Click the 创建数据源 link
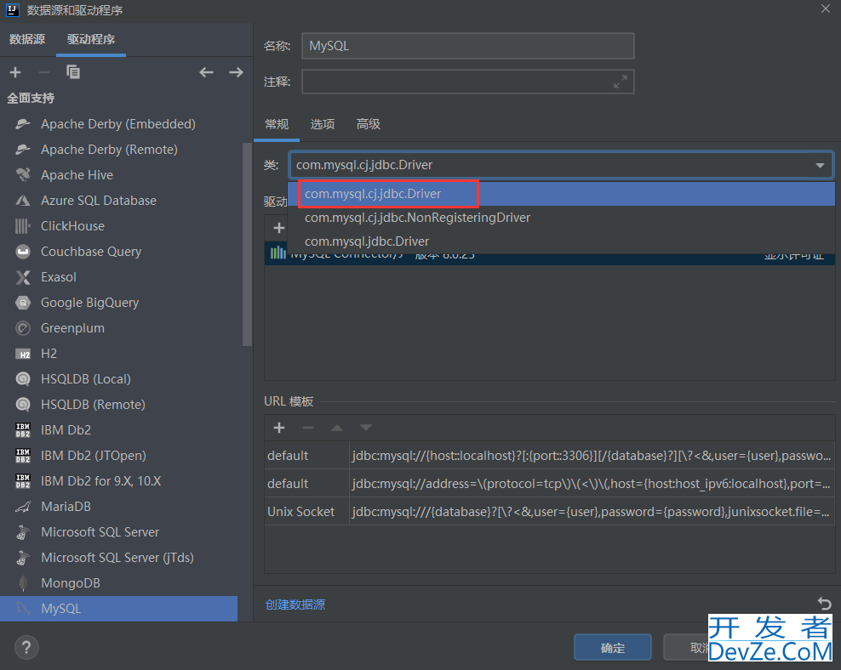841x670 pixels. (x=295, y=605)
